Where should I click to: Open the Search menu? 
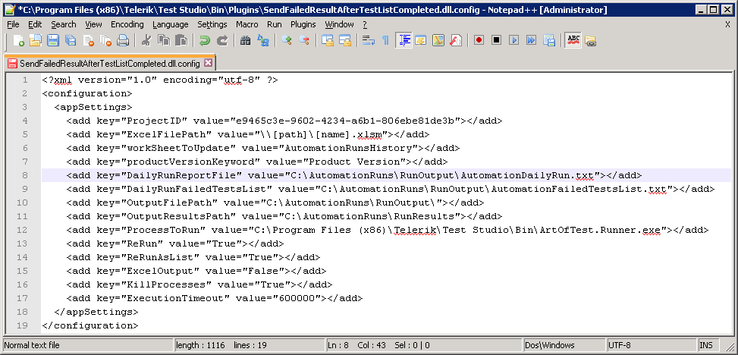click(x=64, y=24)
